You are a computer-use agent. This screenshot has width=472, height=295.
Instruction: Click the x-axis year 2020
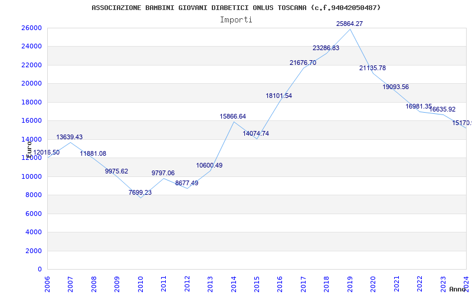coord(373,284)
